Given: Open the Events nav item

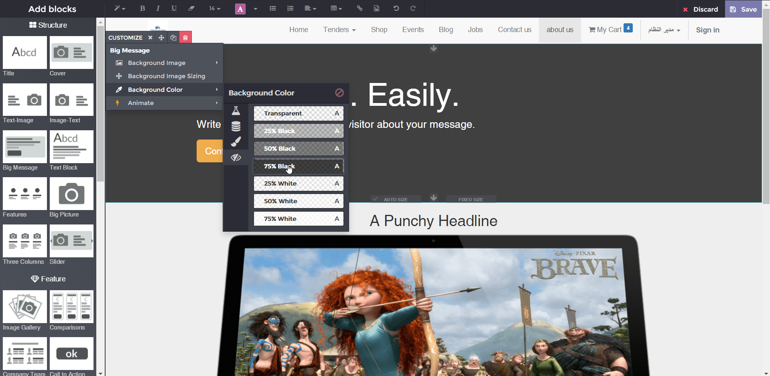Looking at the screenshot, I should coord(413,30).
